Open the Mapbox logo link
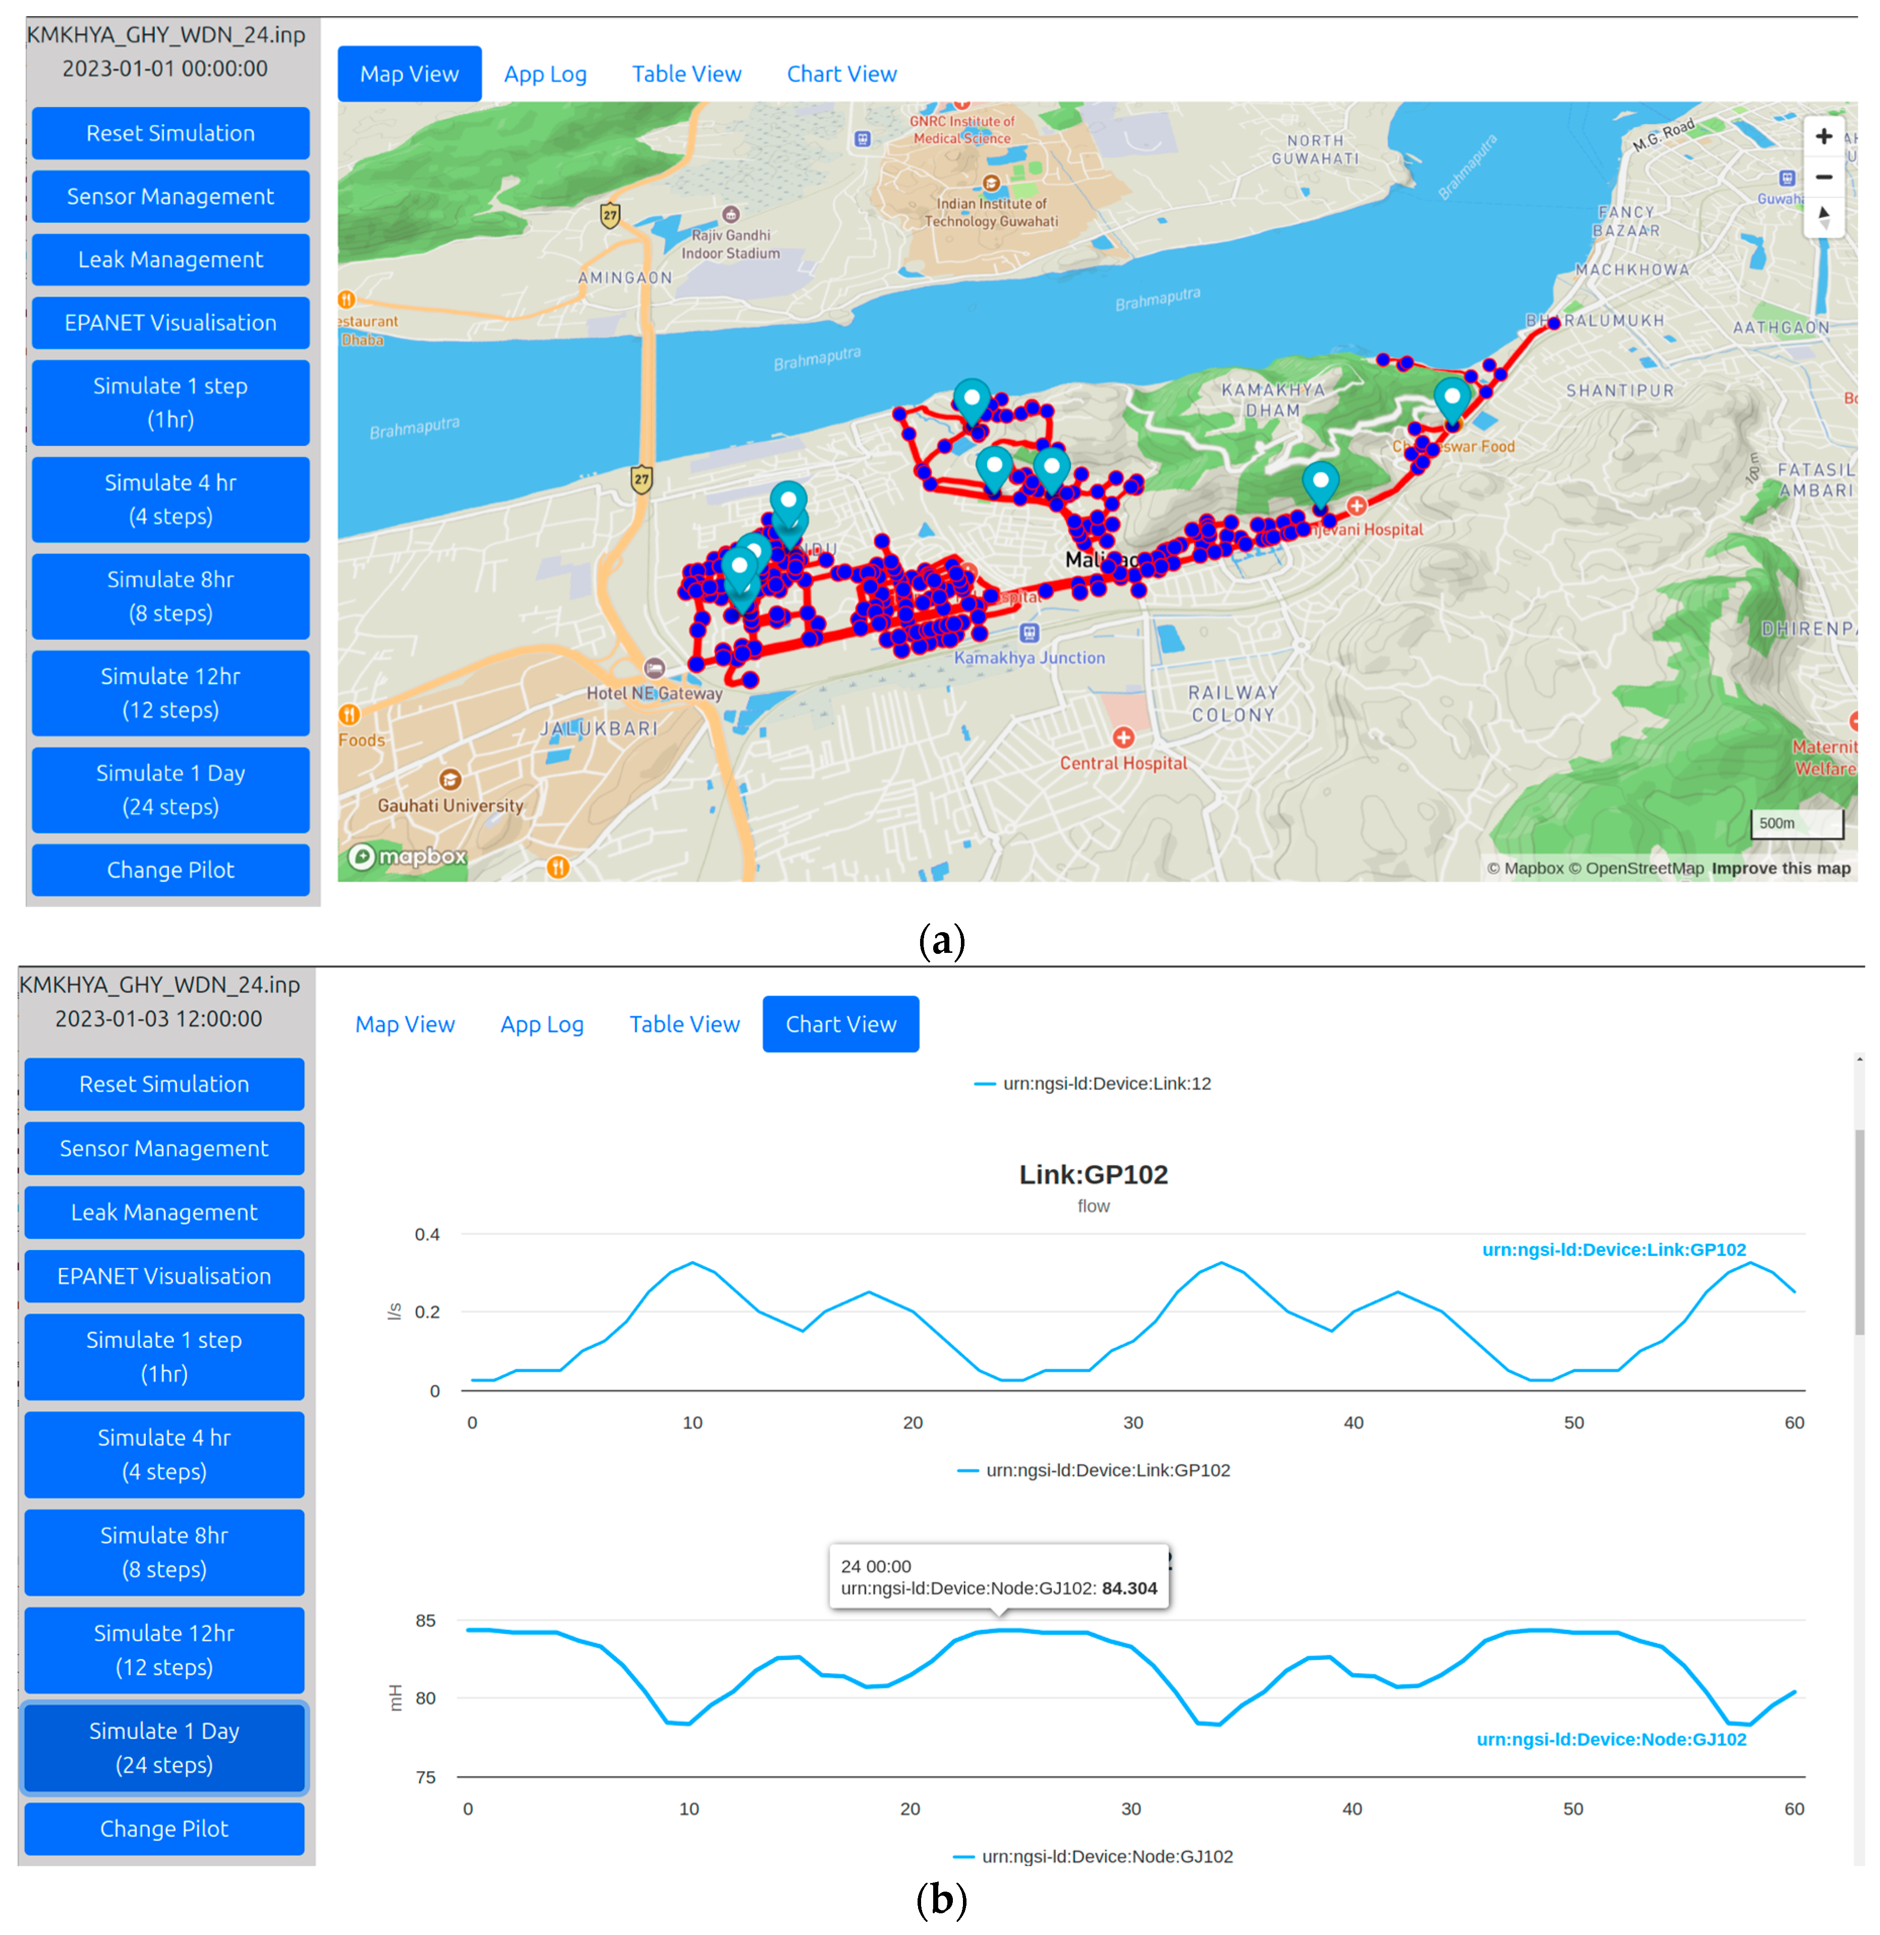Screen dimensions: 1880x1935 point(407,856)
